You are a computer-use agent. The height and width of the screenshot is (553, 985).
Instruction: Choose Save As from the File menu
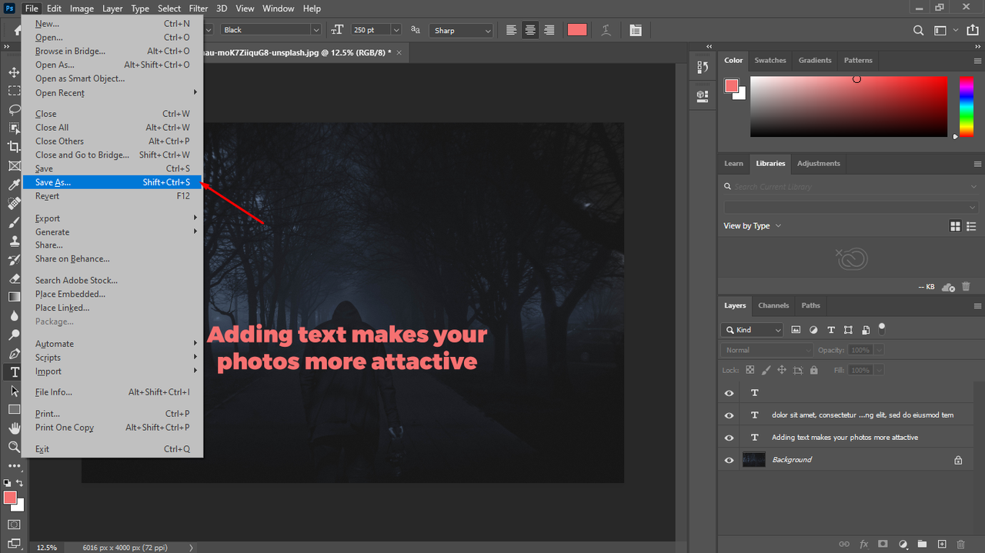pos(53,182)
